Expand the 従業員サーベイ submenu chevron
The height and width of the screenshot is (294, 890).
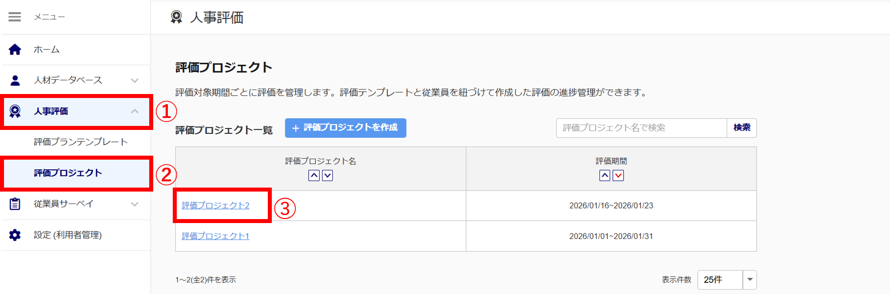[135, 204]
